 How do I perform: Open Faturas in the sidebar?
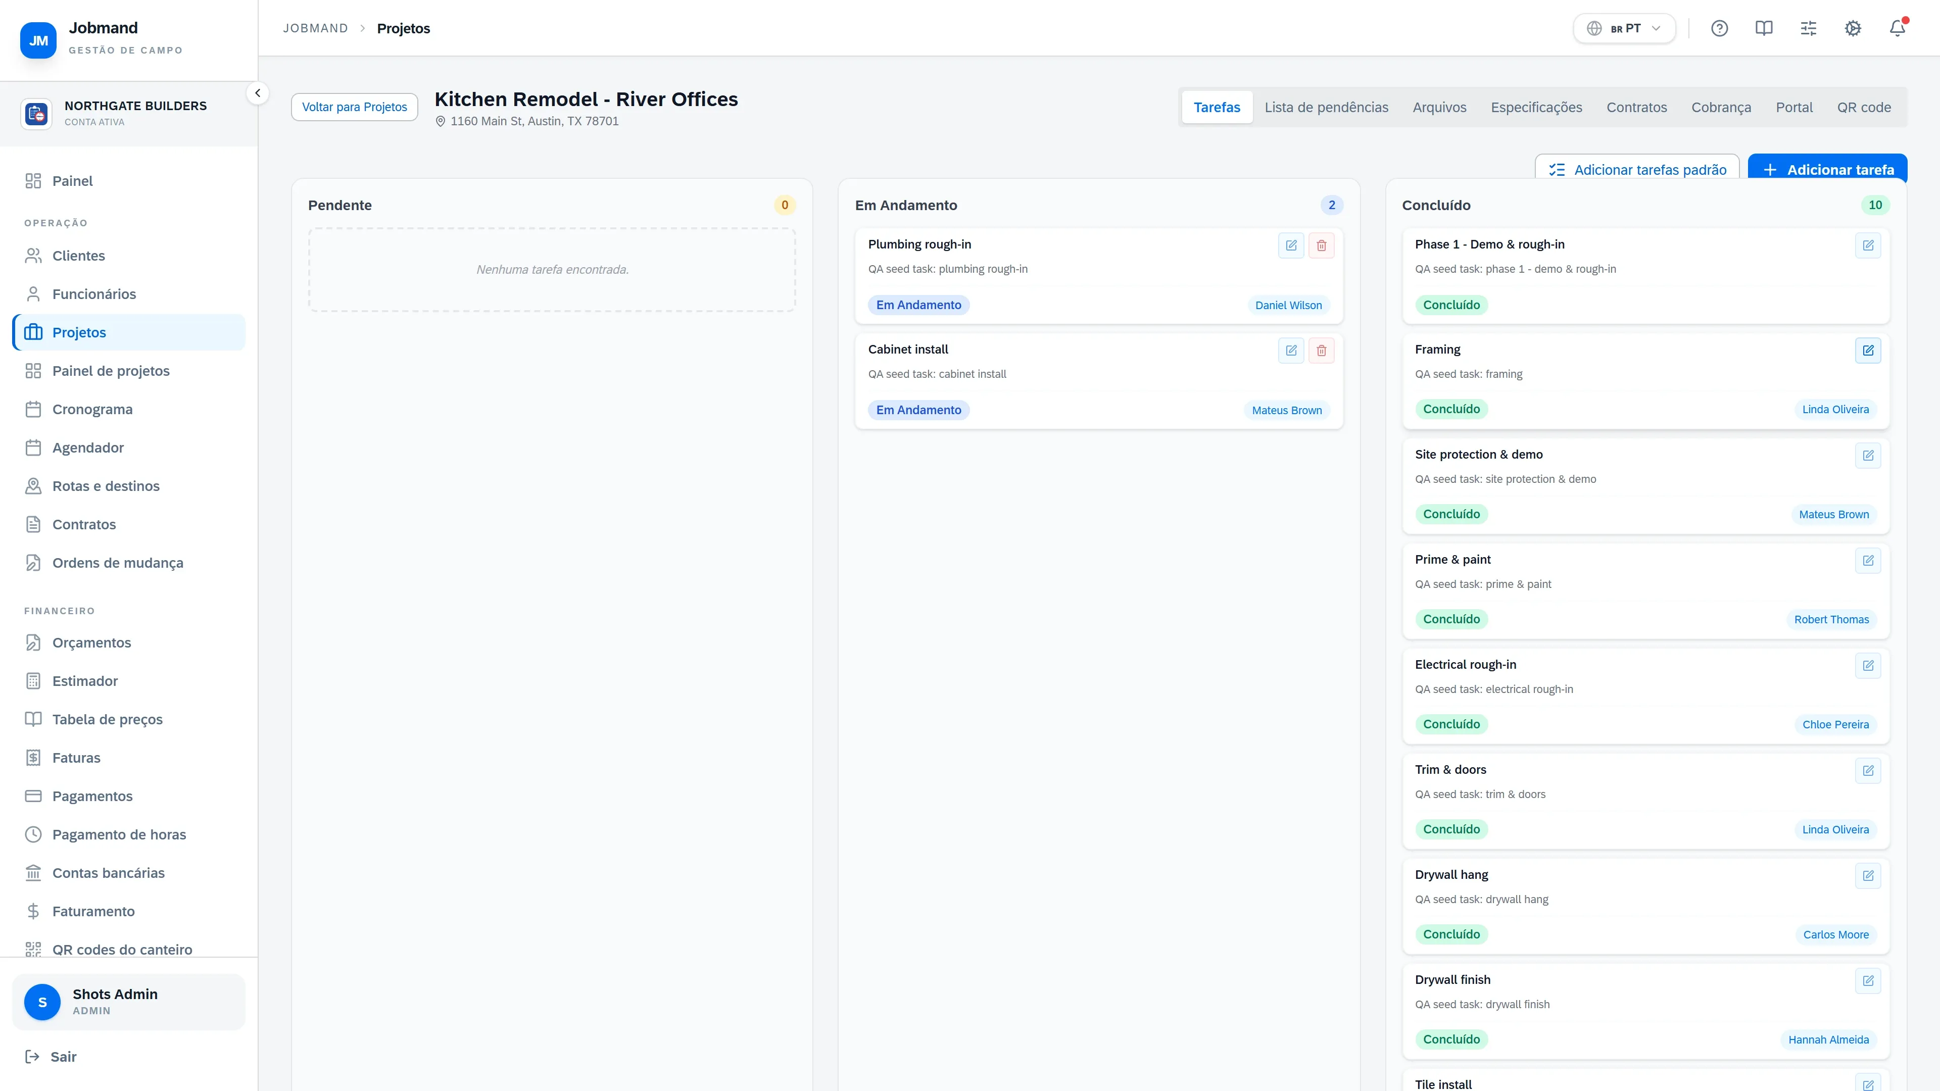pyautogui.click(x=129, y=758)
